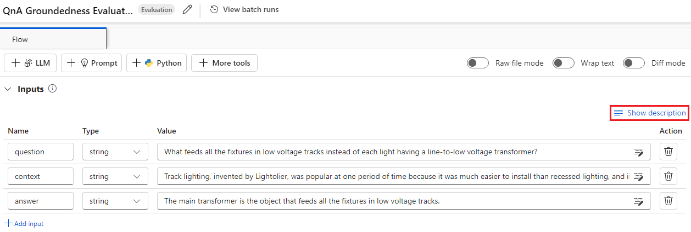Open value editor icon for context row
This screenshot has width=691, height=232.
pos(638,177)
